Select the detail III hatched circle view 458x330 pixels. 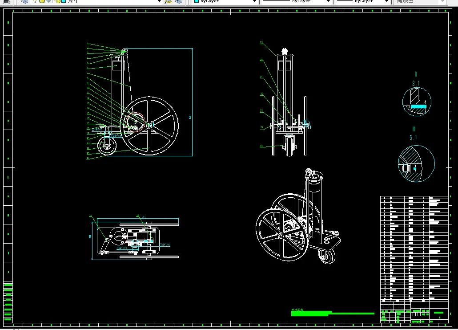point(416,163)
